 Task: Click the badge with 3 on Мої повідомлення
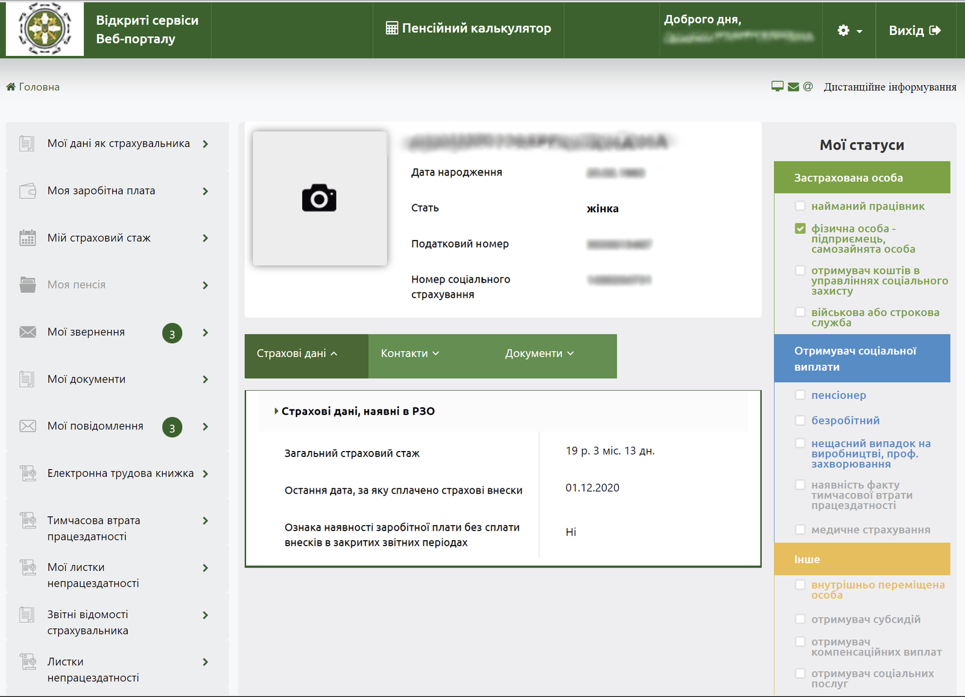click(x=172, y=427)
